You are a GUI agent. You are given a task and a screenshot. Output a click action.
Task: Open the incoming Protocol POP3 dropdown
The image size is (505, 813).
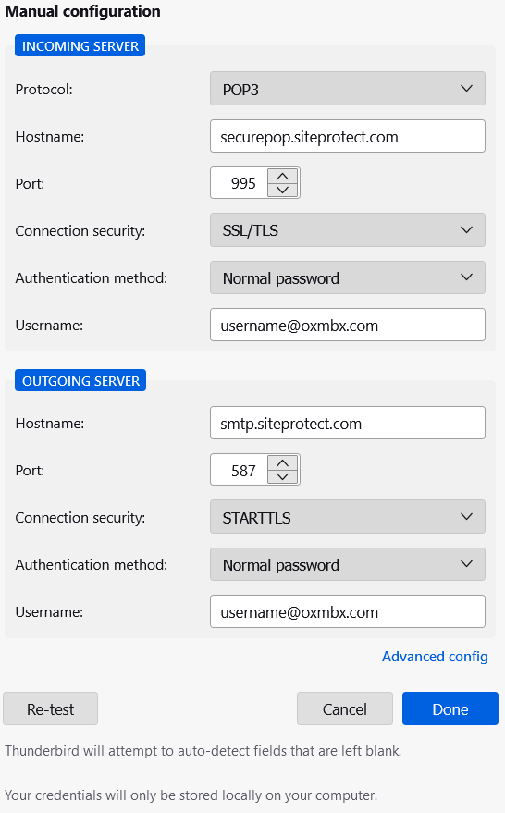click(x=348, y=89)
